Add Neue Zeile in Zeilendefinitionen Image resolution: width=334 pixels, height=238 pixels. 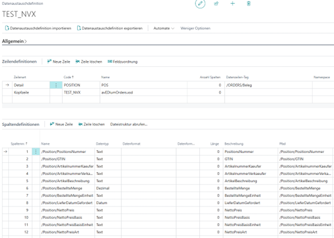tap(62, 61)
